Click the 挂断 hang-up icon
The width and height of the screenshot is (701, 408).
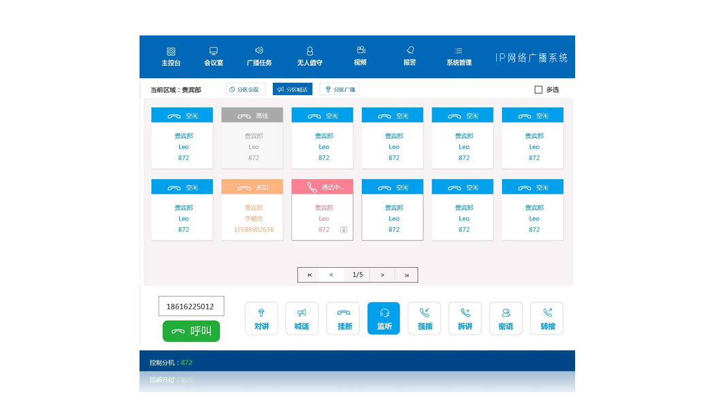click(343, 318)
